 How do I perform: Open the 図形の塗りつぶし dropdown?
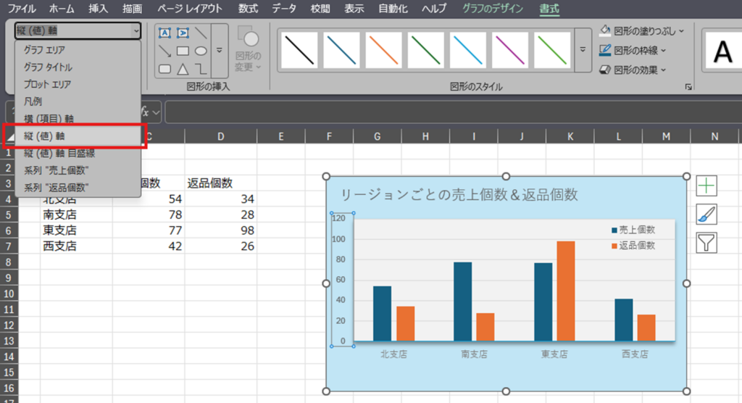pyautogui.click(x=641, y=31)
